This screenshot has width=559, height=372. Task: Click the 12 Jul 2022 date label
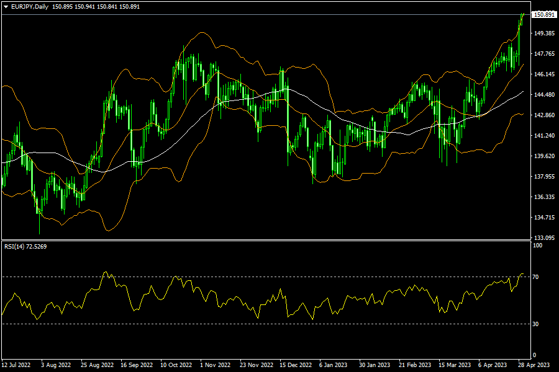coord(16,365)
